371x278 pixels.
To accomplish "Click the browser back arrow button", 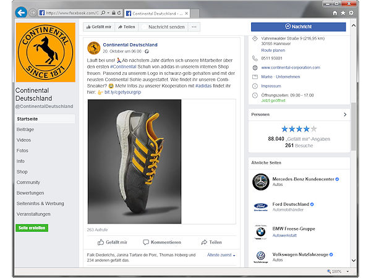I will coord(21,12).
